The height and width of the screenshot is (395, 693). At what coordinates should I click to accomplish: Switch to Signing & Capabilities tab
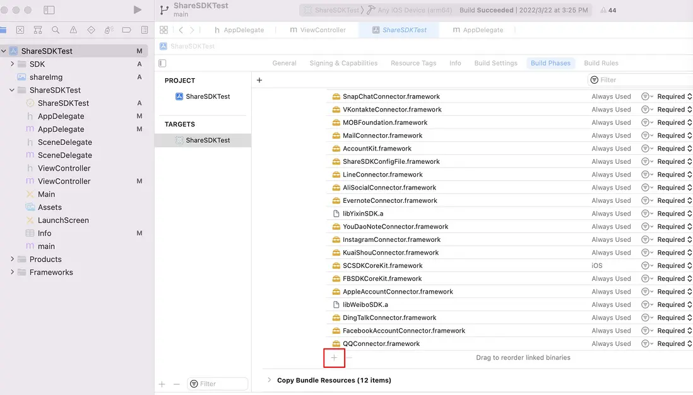[343, 63]
